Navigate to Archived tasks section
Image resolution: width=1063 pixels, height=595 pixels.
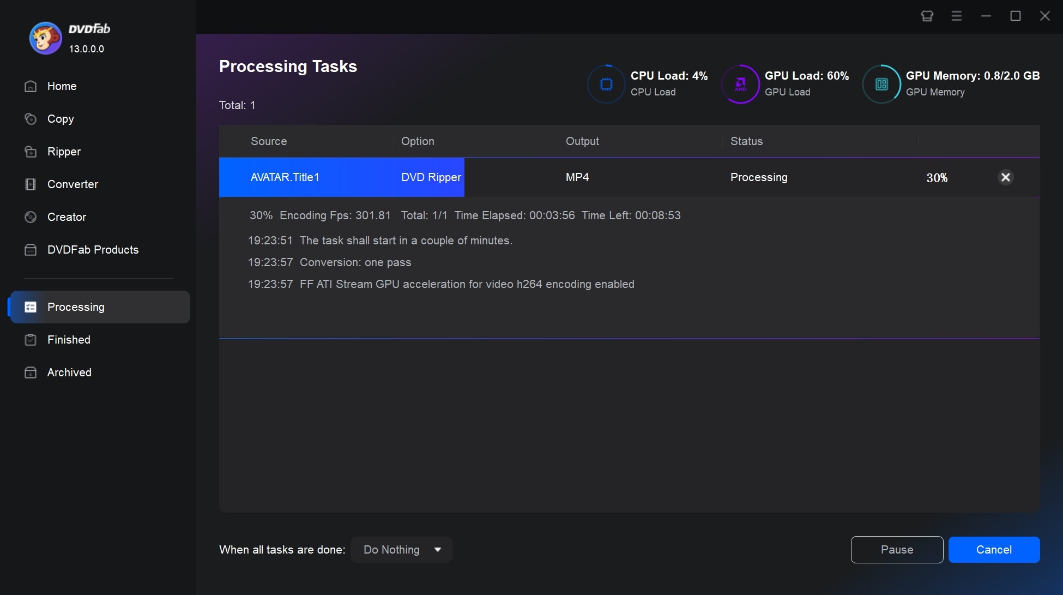(x=69, y=372)
